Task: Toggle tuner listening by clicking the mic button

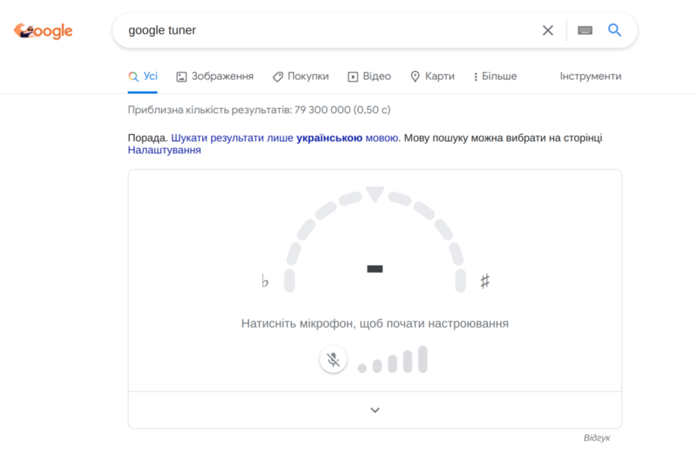Action: [x=333, y=359]
